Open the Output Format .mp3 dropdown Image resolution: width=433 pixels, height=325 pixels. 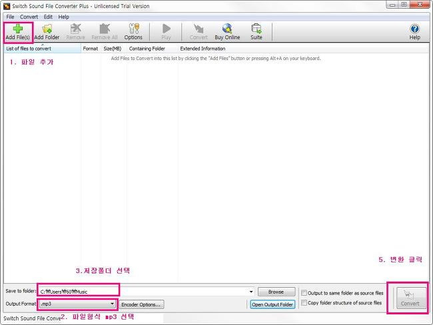click(x=77, y=304)
